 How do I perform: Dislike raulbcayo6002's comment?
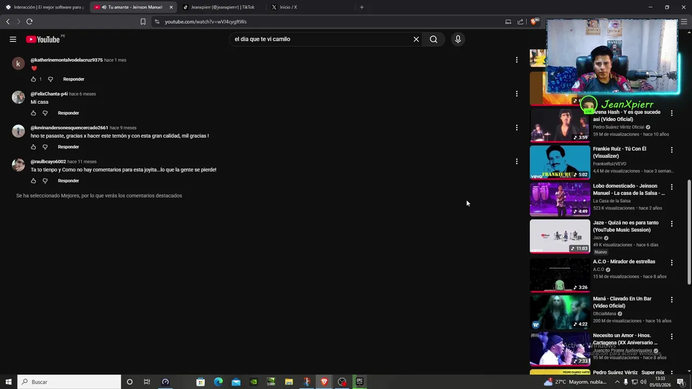pos(45,180)
